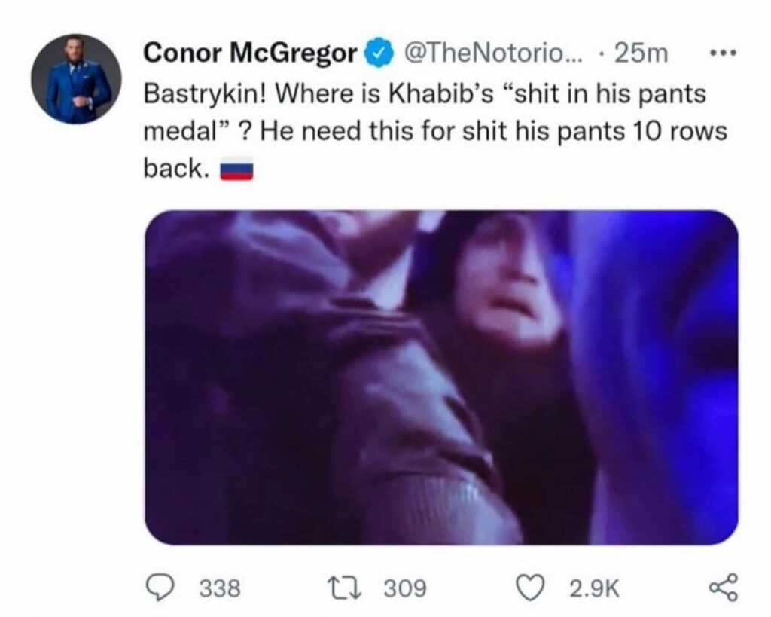
Task: Open the Conor McGregor display name
Action: click(x=250, y=53)
